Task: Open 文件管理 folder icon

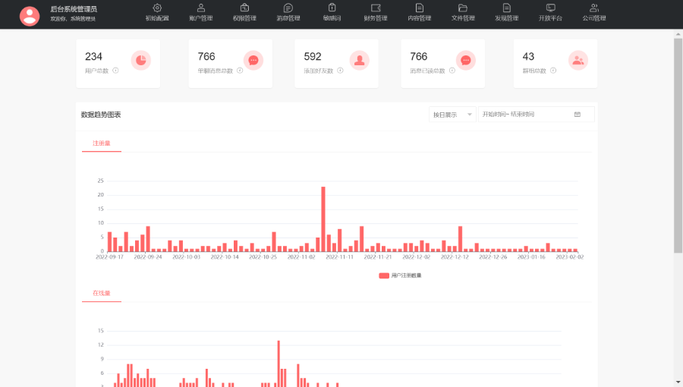Action: [x=463, y=8]
